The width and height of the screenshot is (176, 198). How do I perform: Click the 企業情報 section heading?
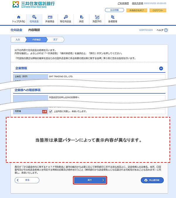click(21, 68)
